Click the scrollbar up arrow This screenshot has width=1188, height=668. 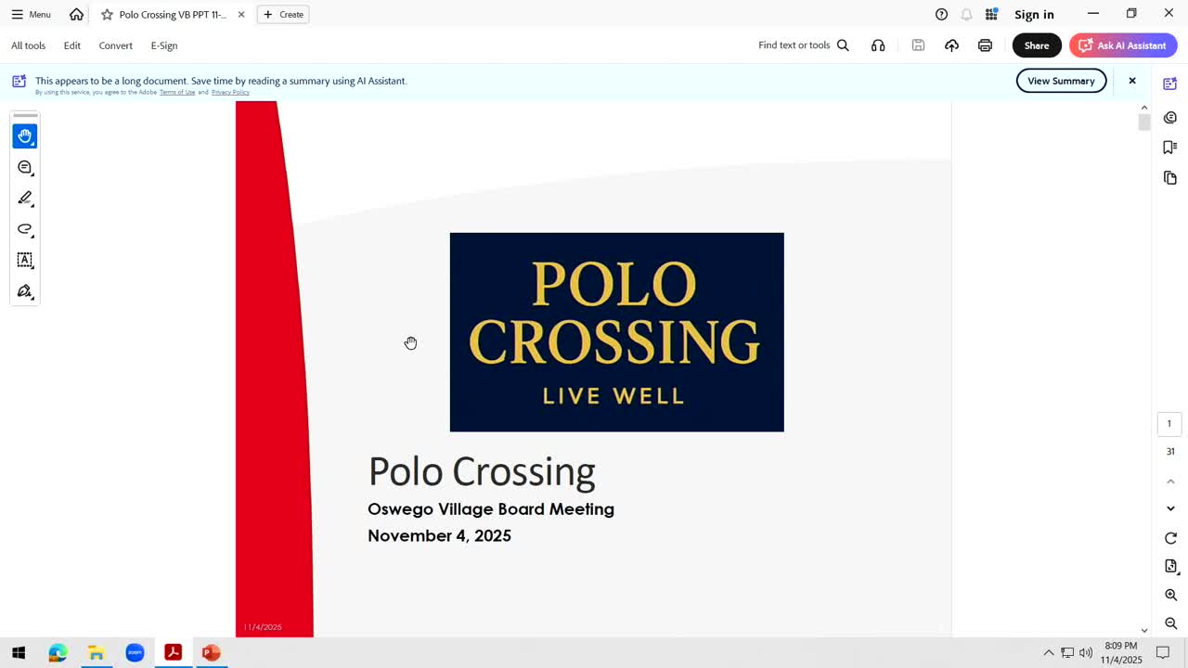(1144, 108)
